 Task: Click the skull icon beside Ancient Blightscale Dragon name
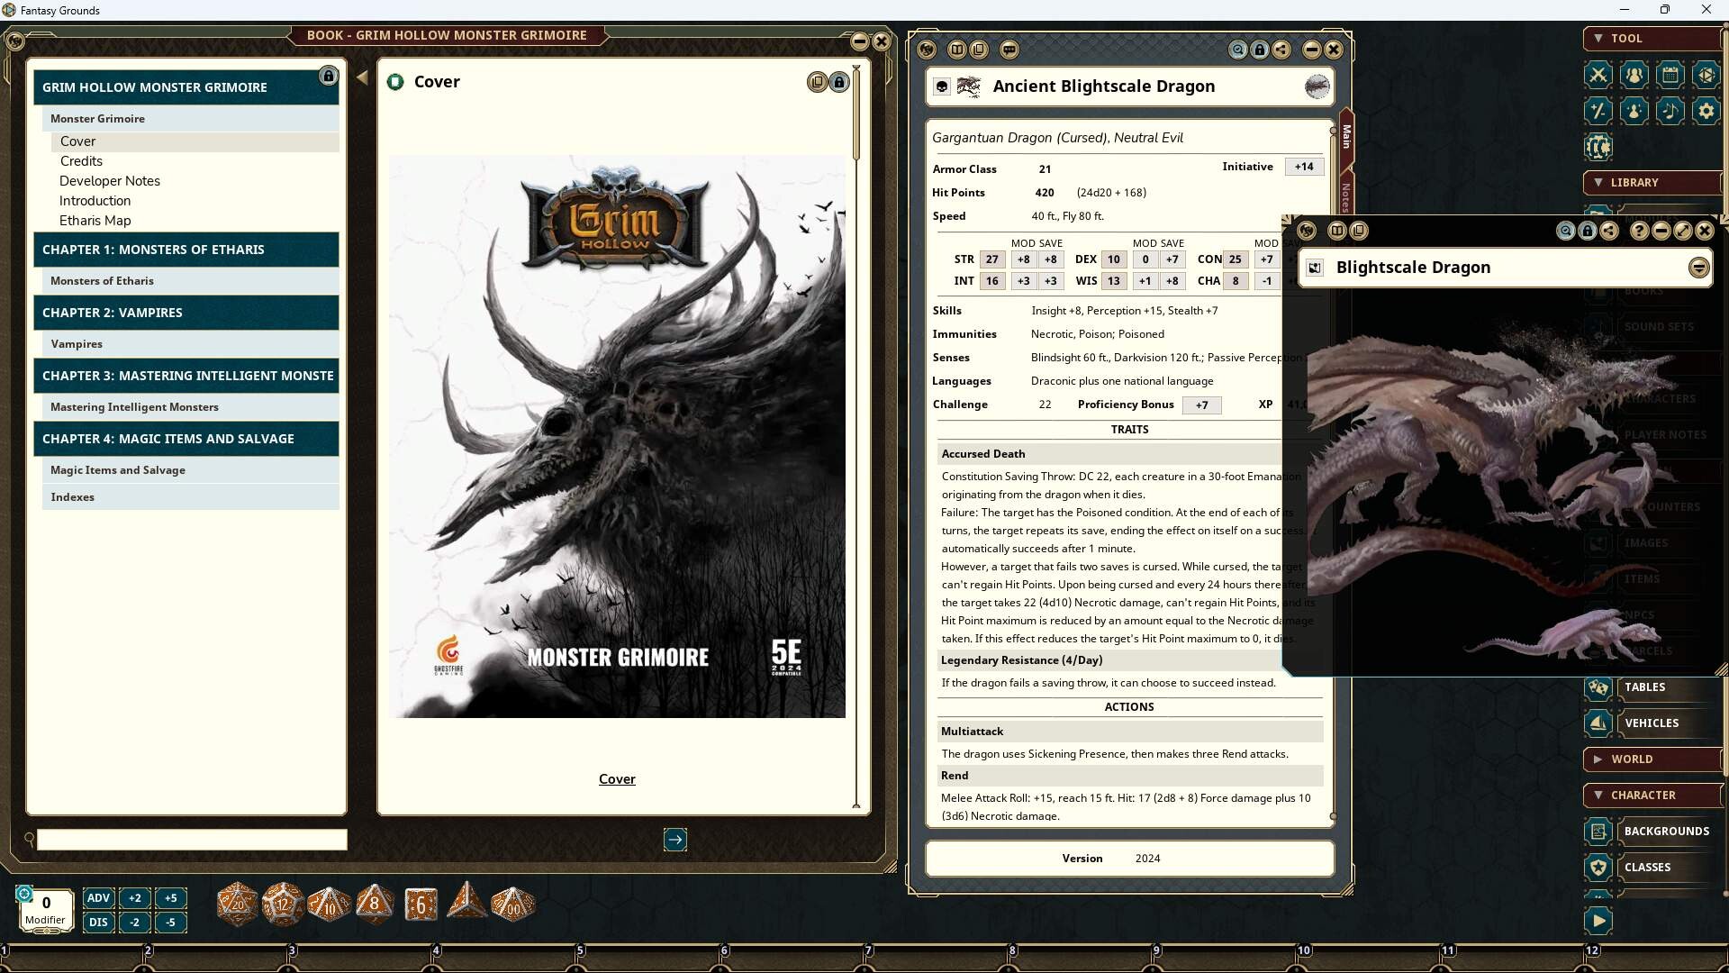click(942, 86)
